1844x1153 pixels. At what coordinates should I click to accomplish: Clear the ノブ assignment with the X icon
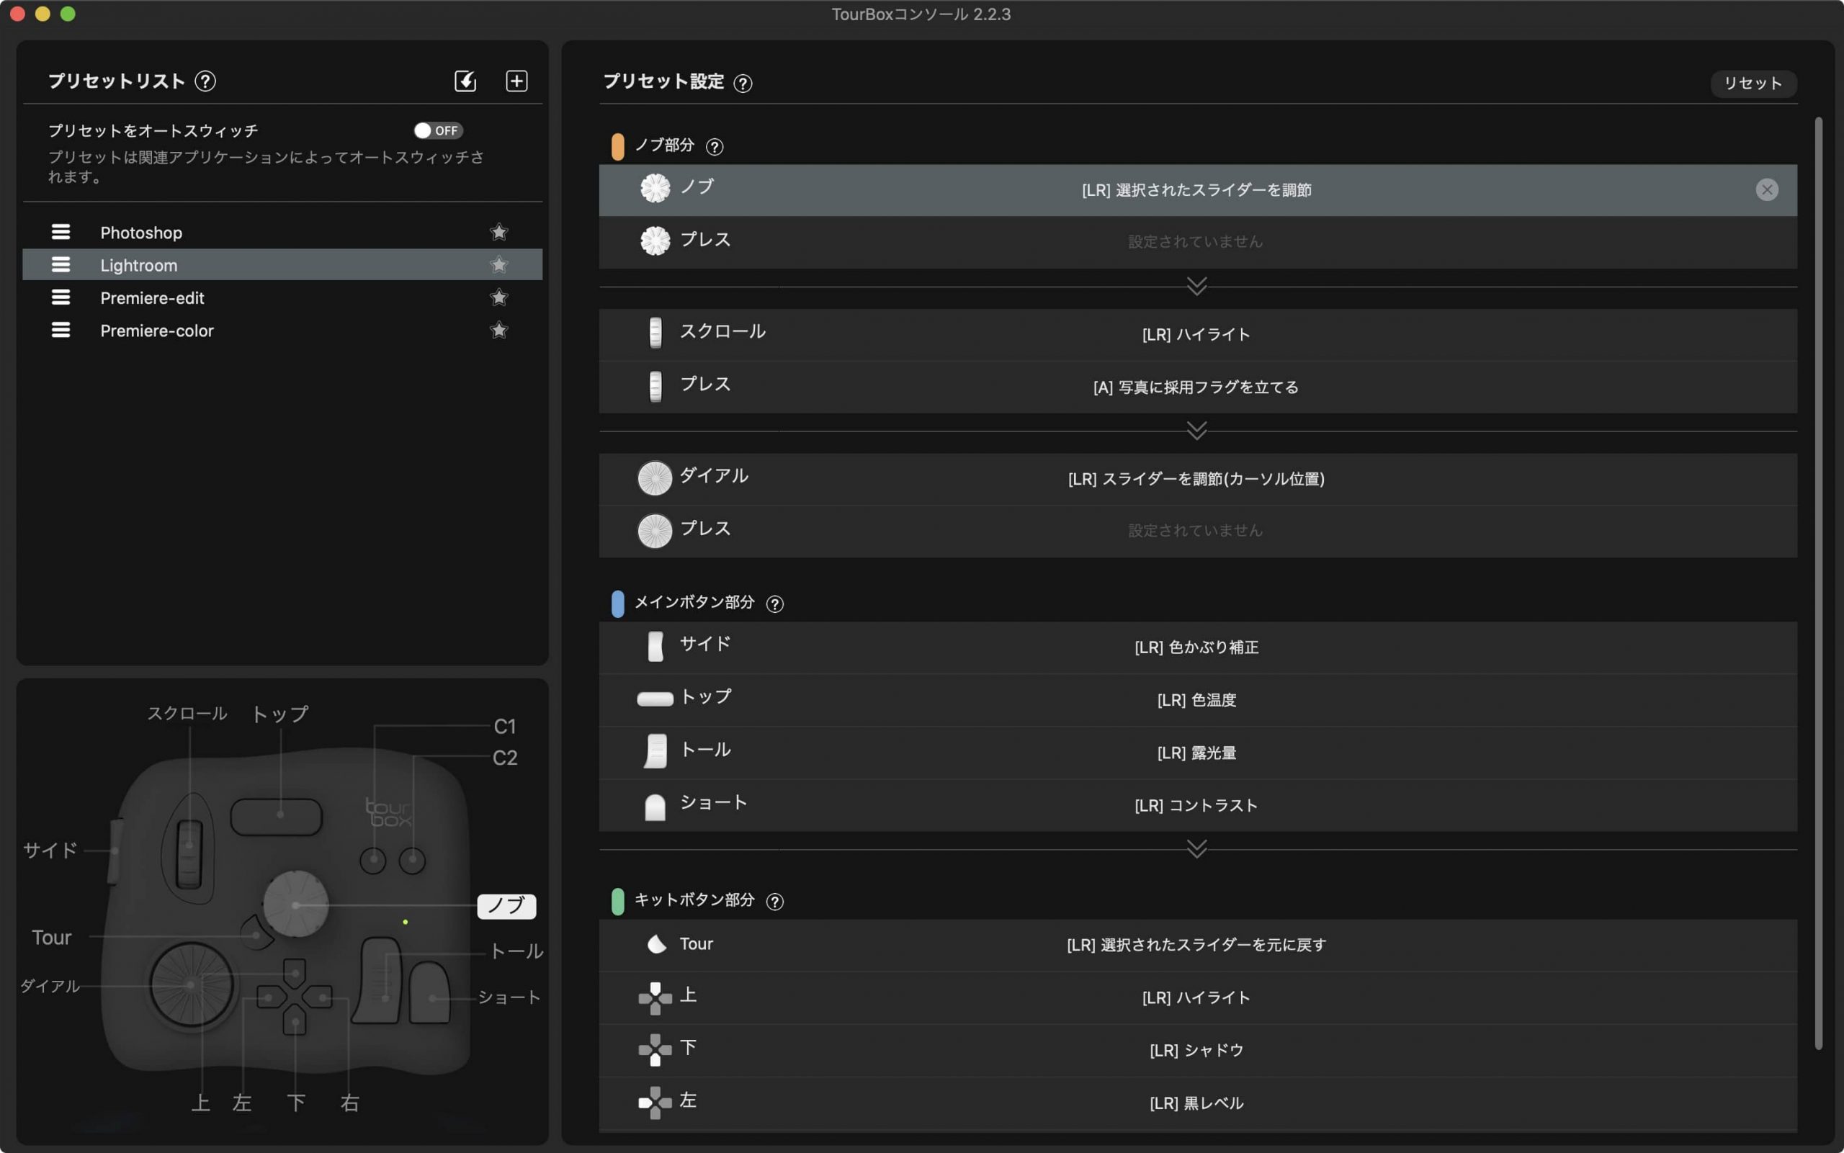[1766, 190]
